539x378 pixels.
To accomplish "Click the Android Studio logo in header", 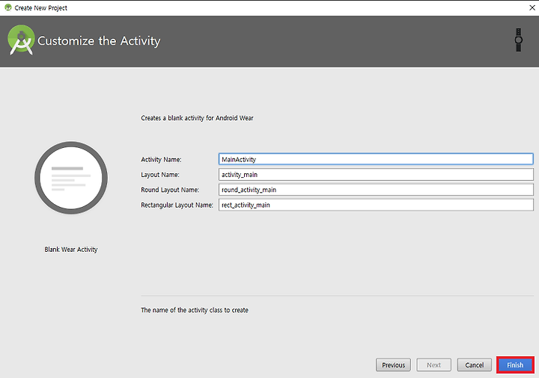I will (21, 40).
